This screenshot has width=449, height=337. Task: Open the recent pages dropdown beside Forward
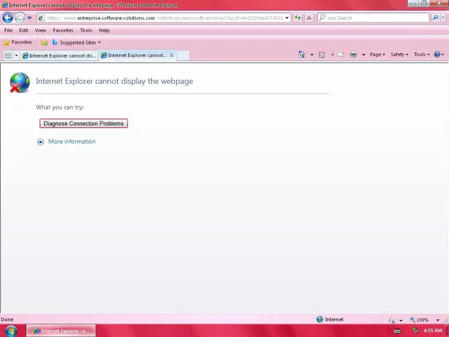29,18
